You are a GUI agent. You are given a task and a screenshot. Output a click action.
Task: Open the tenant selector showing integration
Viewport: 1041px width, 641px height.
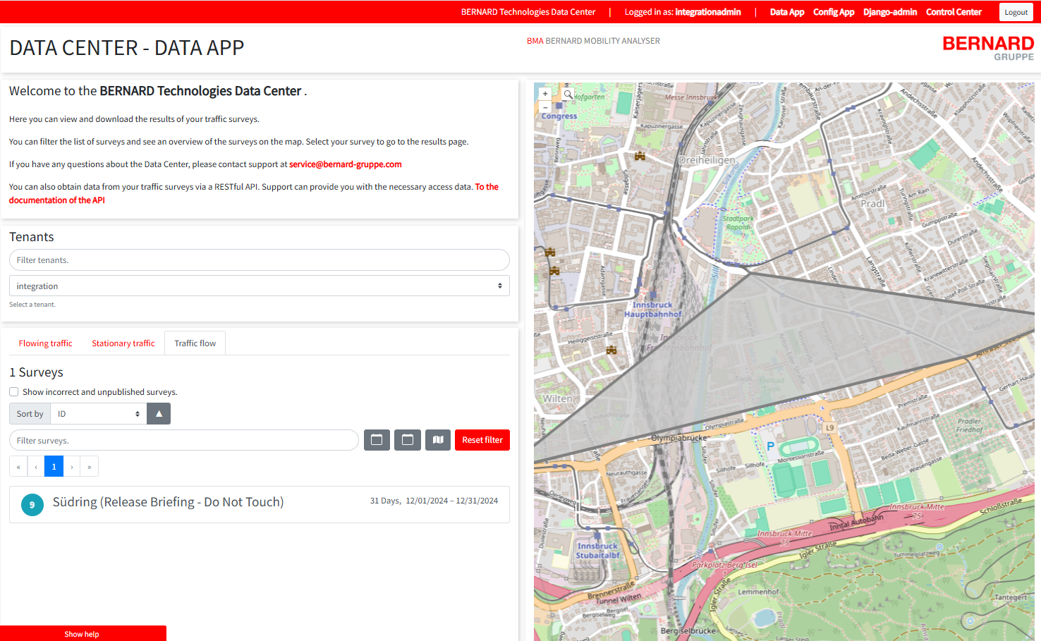pos(260,286)
